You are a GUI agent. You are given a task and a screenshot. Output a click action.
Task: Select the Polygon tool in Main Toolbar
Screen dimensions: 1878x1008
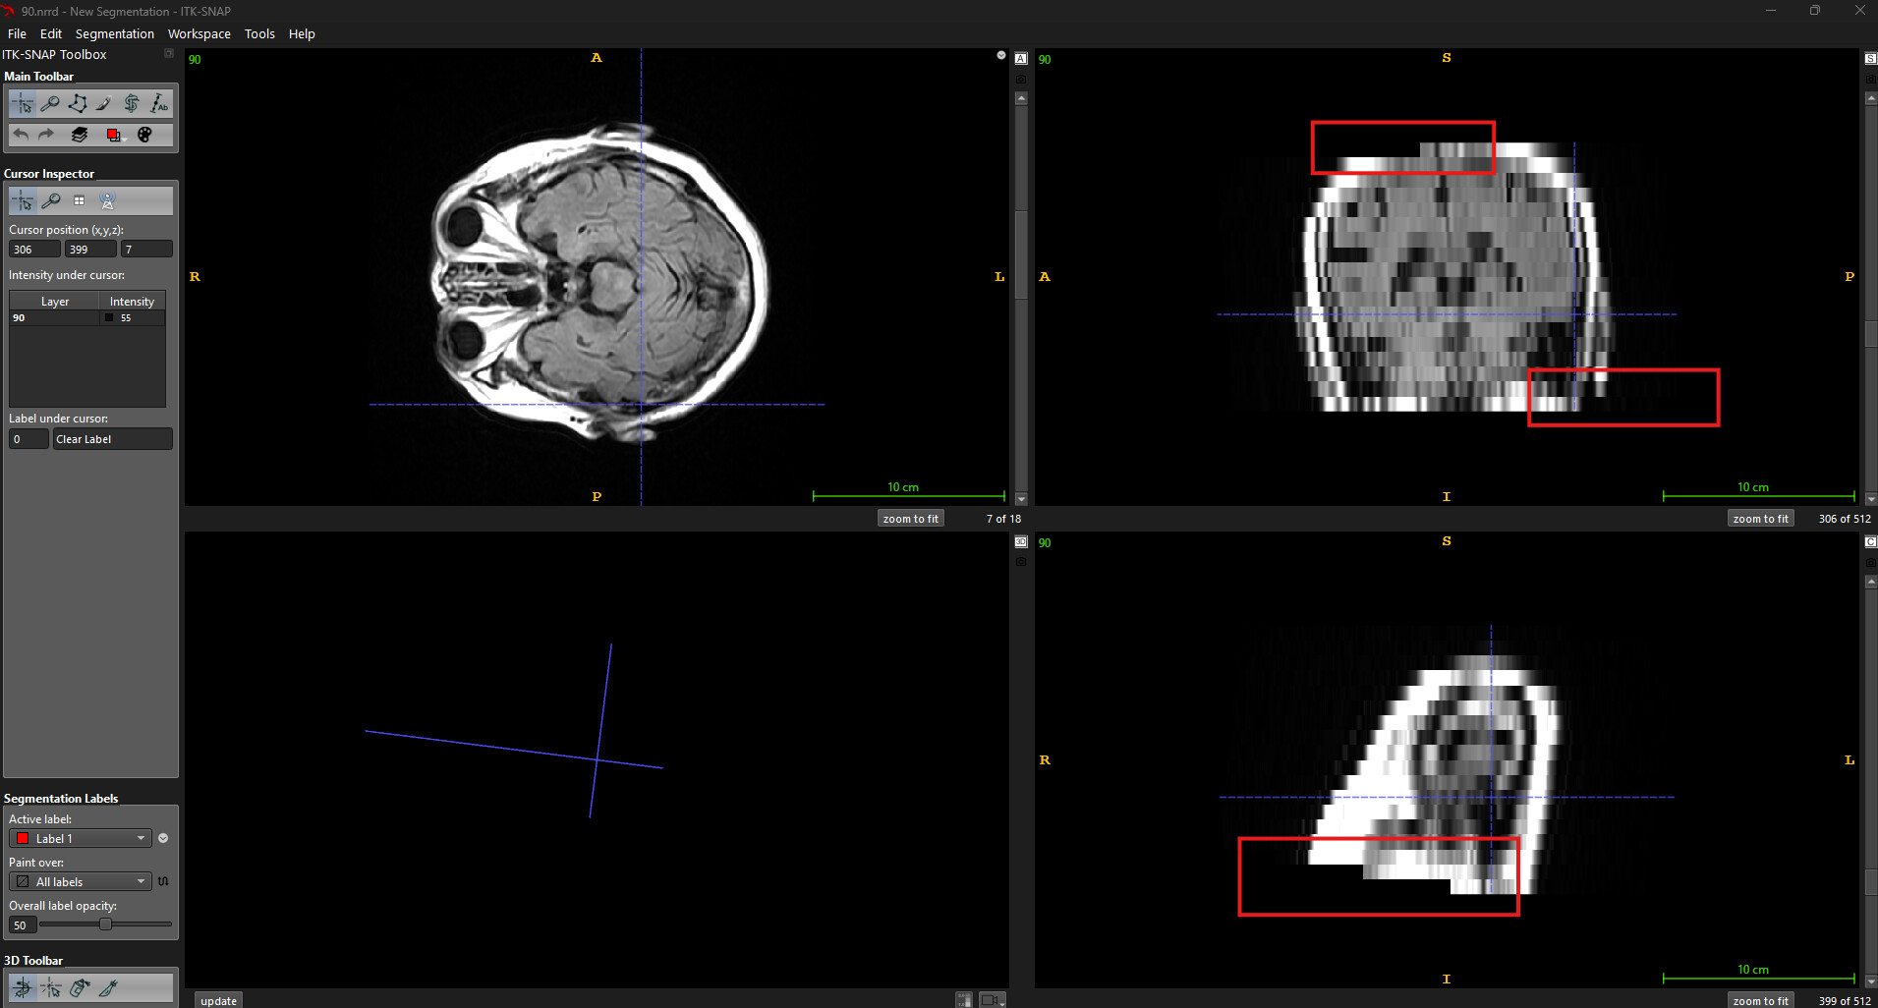pos(78,103)
